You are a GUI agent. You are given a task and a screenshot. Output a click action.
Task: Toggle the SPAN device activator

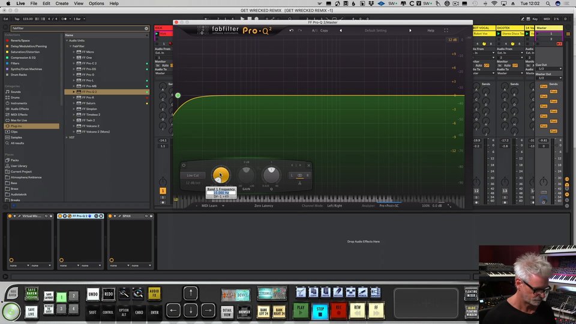(110, 216)
